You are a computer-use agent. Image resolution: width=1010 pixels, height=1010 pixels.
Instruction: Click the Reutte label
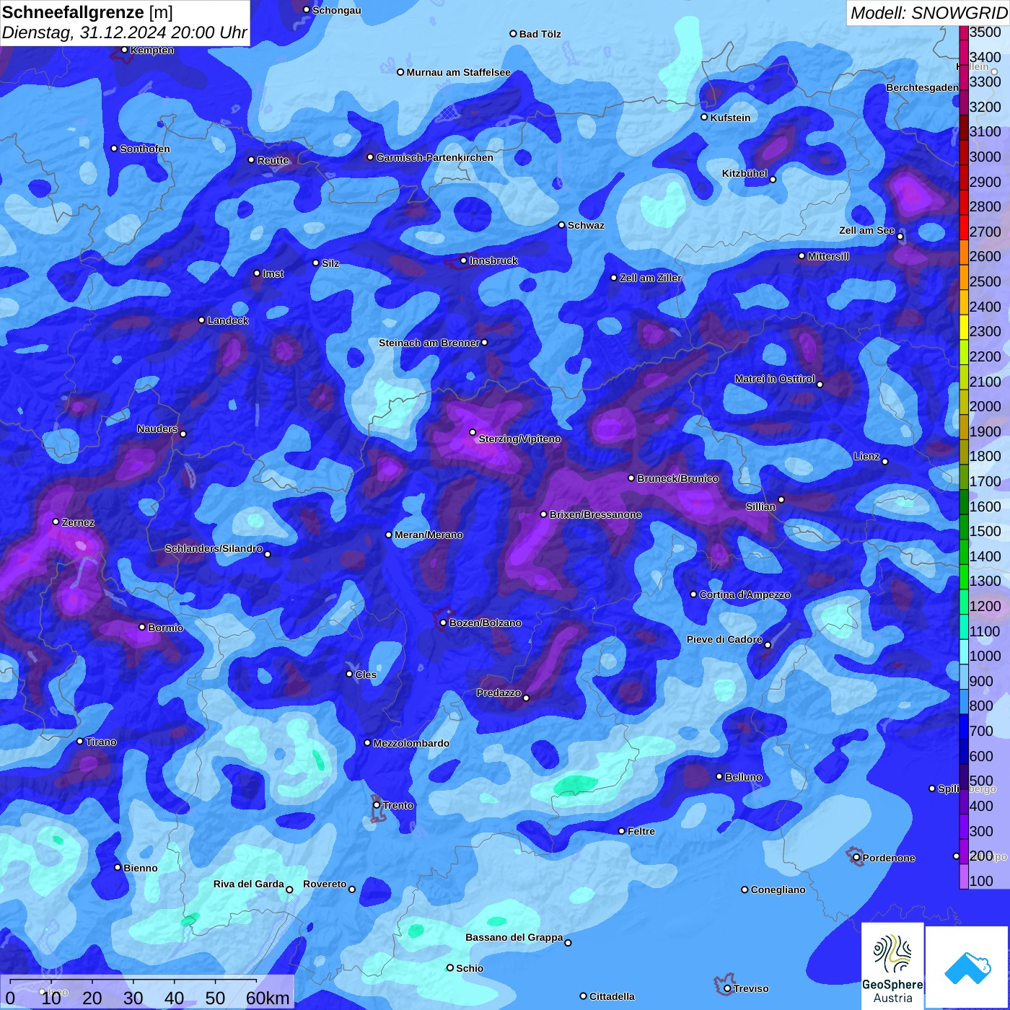point(273,160)
